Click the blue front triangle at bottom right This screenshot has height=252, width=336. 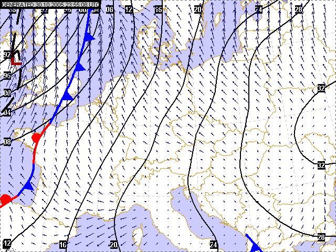(257, 247)
